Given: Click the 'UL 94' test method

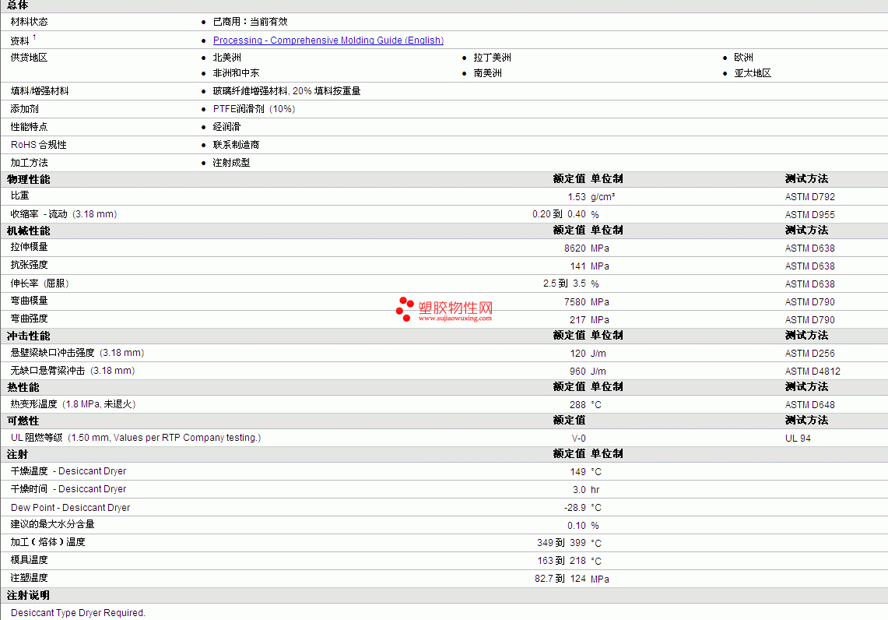Looking at the screenshot, I should 798,438.
